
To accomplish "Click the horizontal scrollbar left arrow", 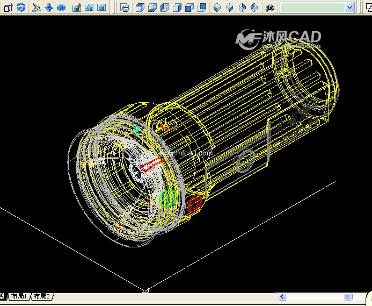I will (x=281, y=296).
